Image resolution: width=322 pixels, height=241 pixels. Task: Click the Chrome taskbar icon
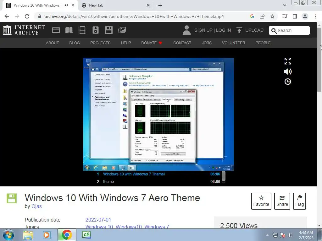(67, 235)
